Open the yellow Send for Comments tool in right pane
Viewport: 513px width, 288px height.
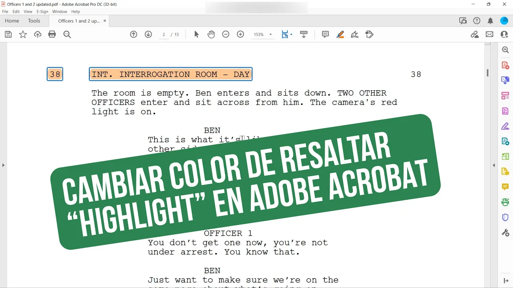[505, 172]
